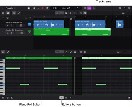Viewport: 132px width, 107px height.
Task: Click the blue audio waveform track icon
Action: (30, 24)
